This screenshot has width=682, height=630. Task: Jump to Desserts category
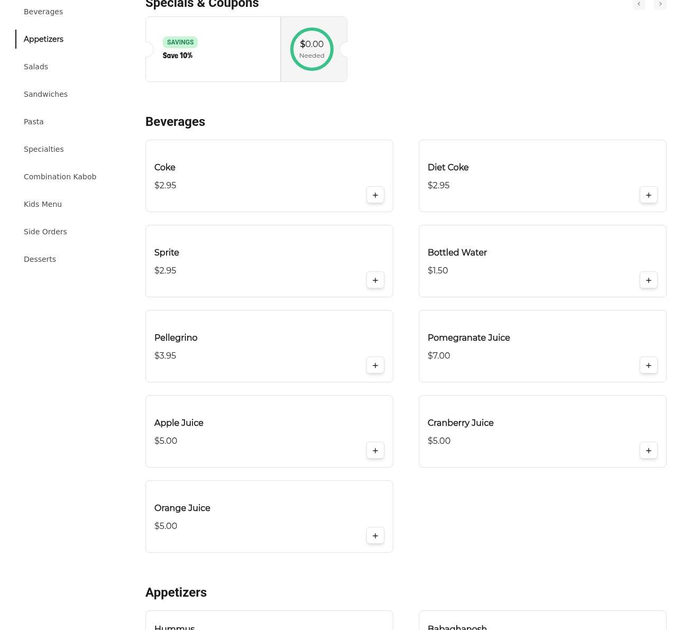40,259
